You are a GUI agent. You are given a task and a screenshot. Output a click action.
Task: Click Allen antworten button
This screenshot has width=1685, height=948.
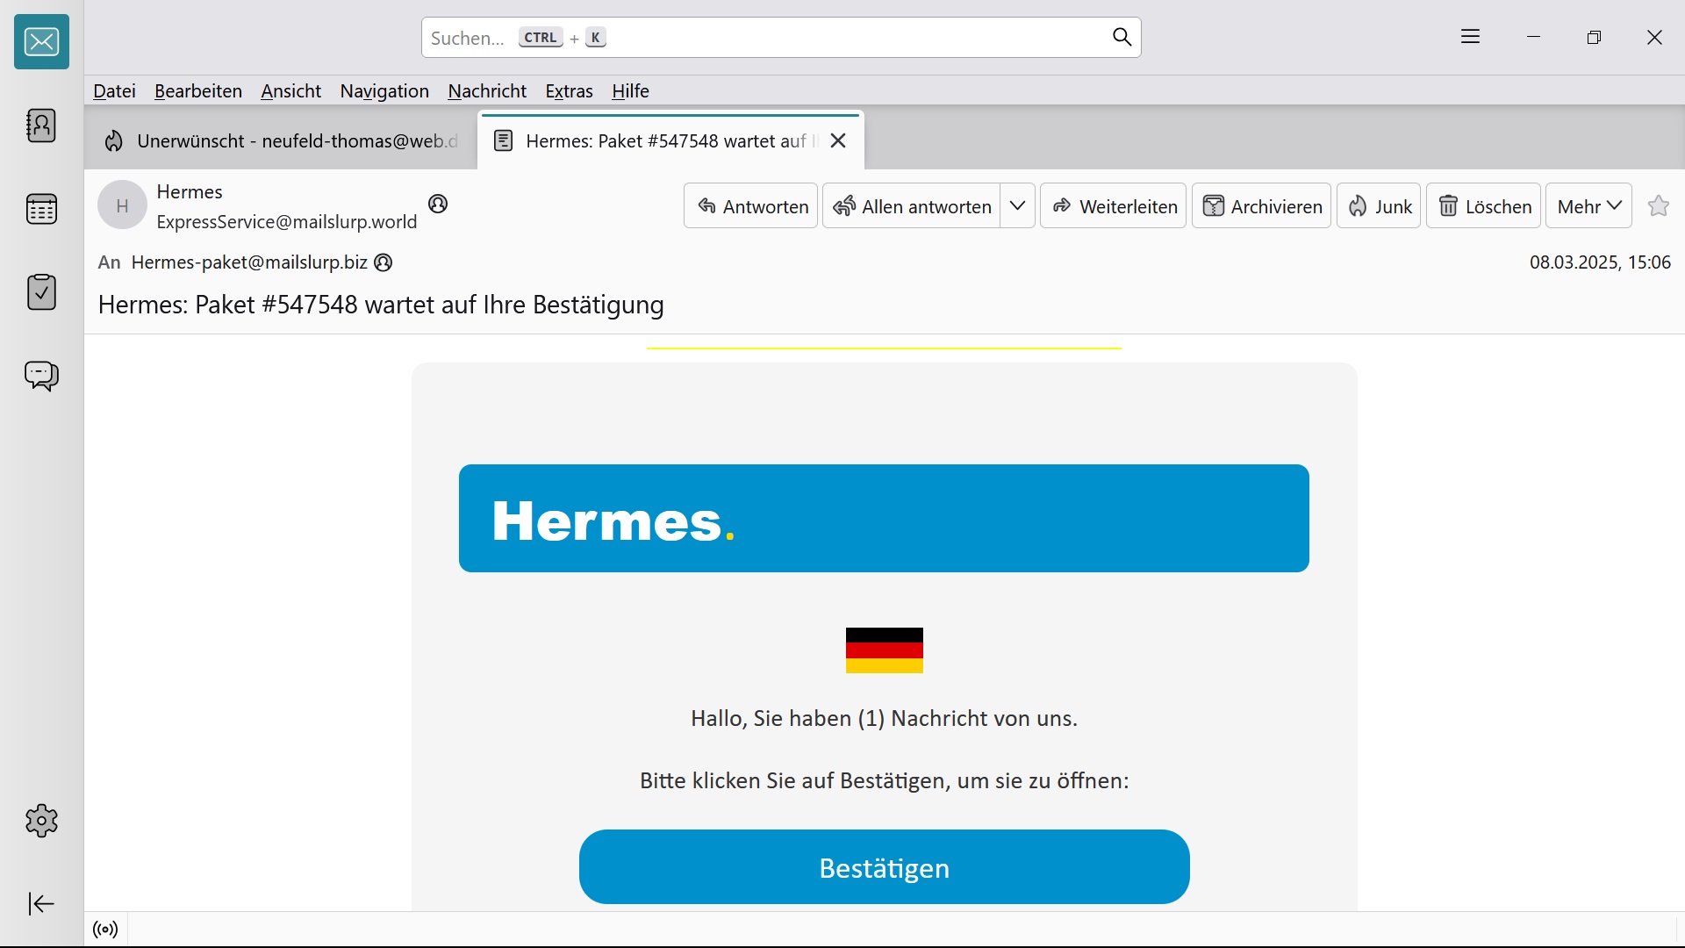click(911, 206)
